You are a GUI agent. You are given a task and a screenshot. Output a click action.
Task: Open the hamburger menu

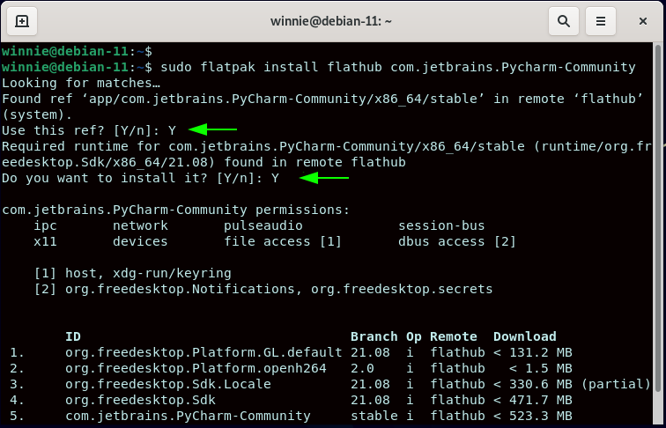[601, 20]
